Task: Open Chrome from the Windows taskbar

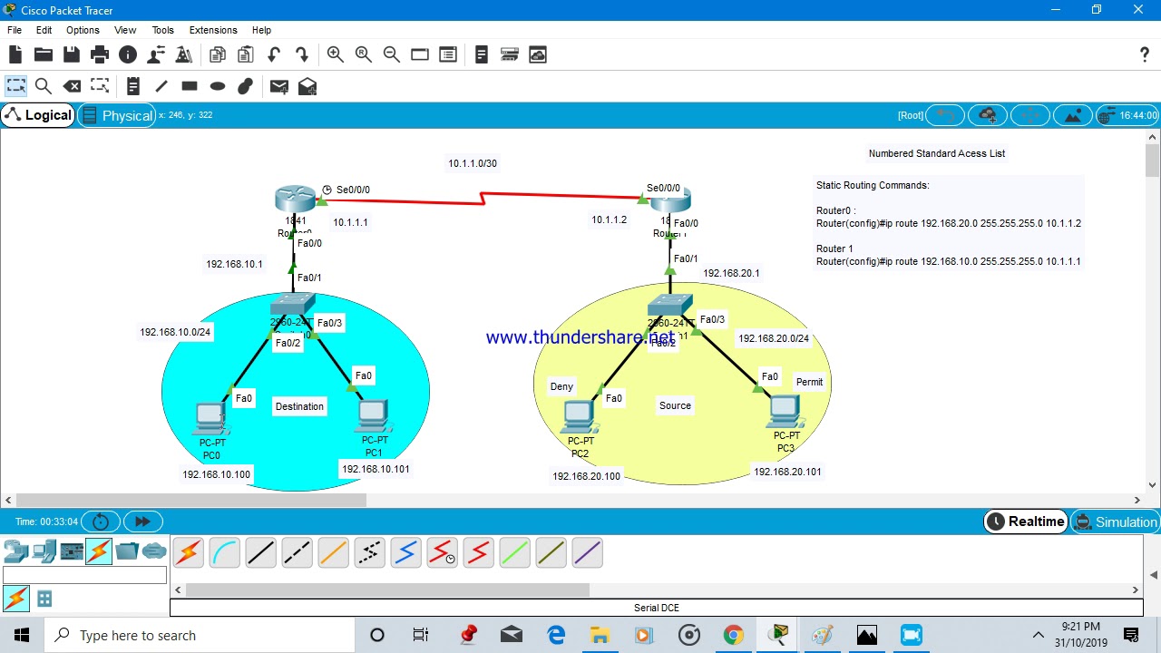Action: (x=733, y=635)
